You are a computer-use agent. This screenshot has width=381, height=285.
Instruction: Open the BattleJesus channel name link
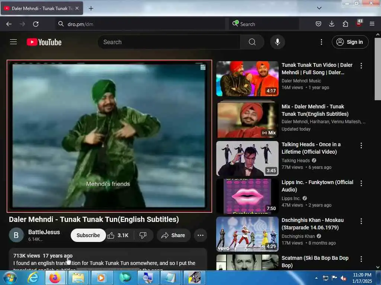pos(44,232)
